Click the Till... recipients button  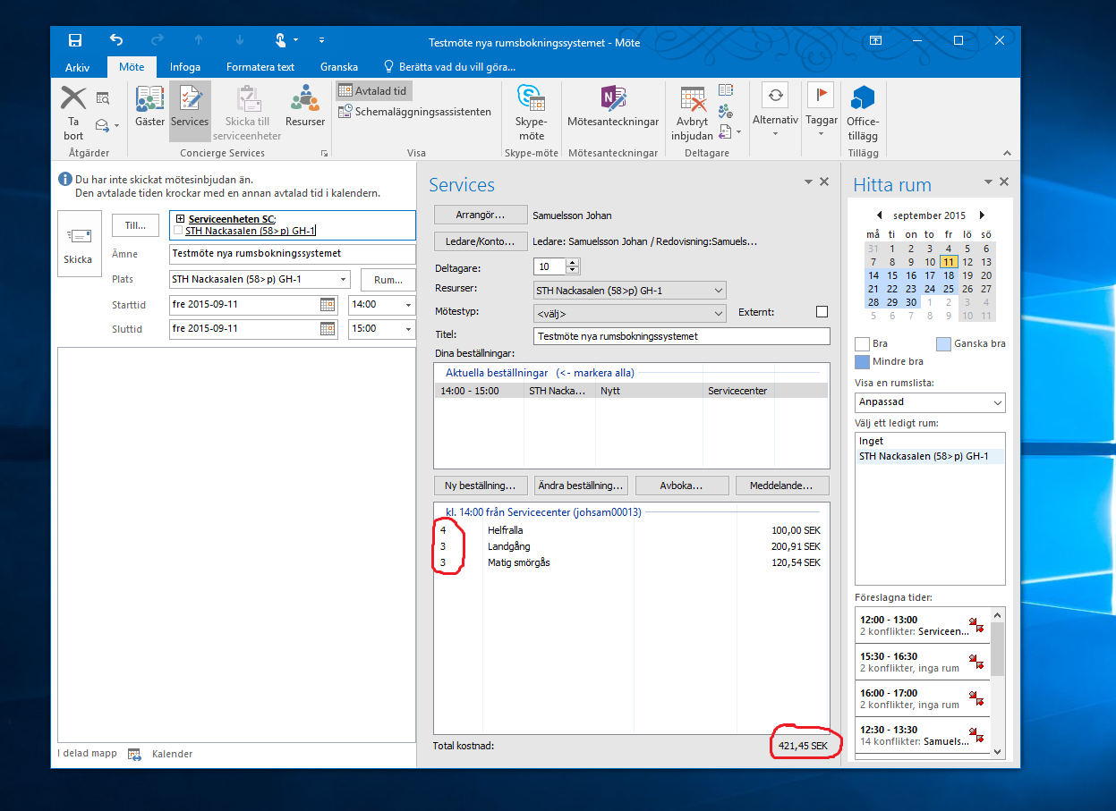click(135, 225)
